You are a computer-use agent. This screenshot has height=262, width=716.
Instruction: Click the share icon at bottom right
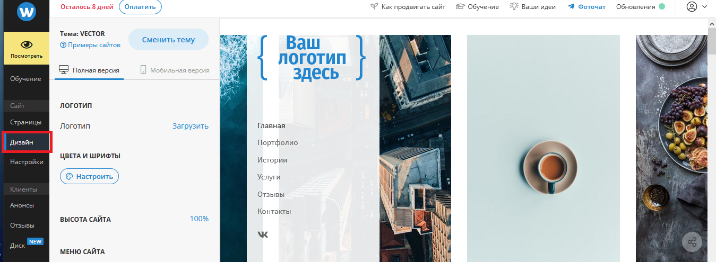[x=692, y=243]
